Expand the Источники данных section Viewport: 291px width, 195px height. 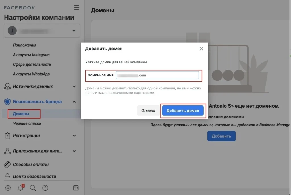click(x=74, y=86)
